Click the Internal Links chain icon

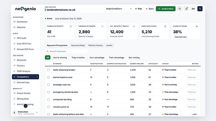(15, 83)
